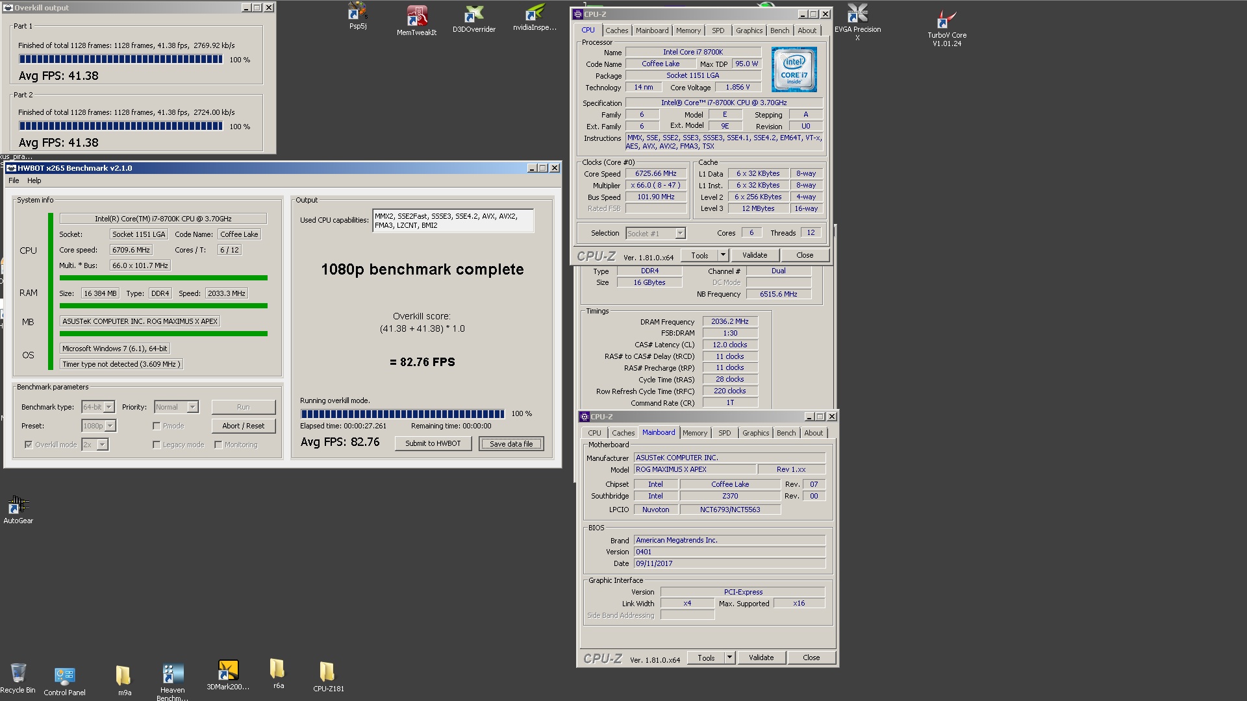Screen dimensions: 1247x701
Task: Open the m9a folder
Action: click(123, 681)
